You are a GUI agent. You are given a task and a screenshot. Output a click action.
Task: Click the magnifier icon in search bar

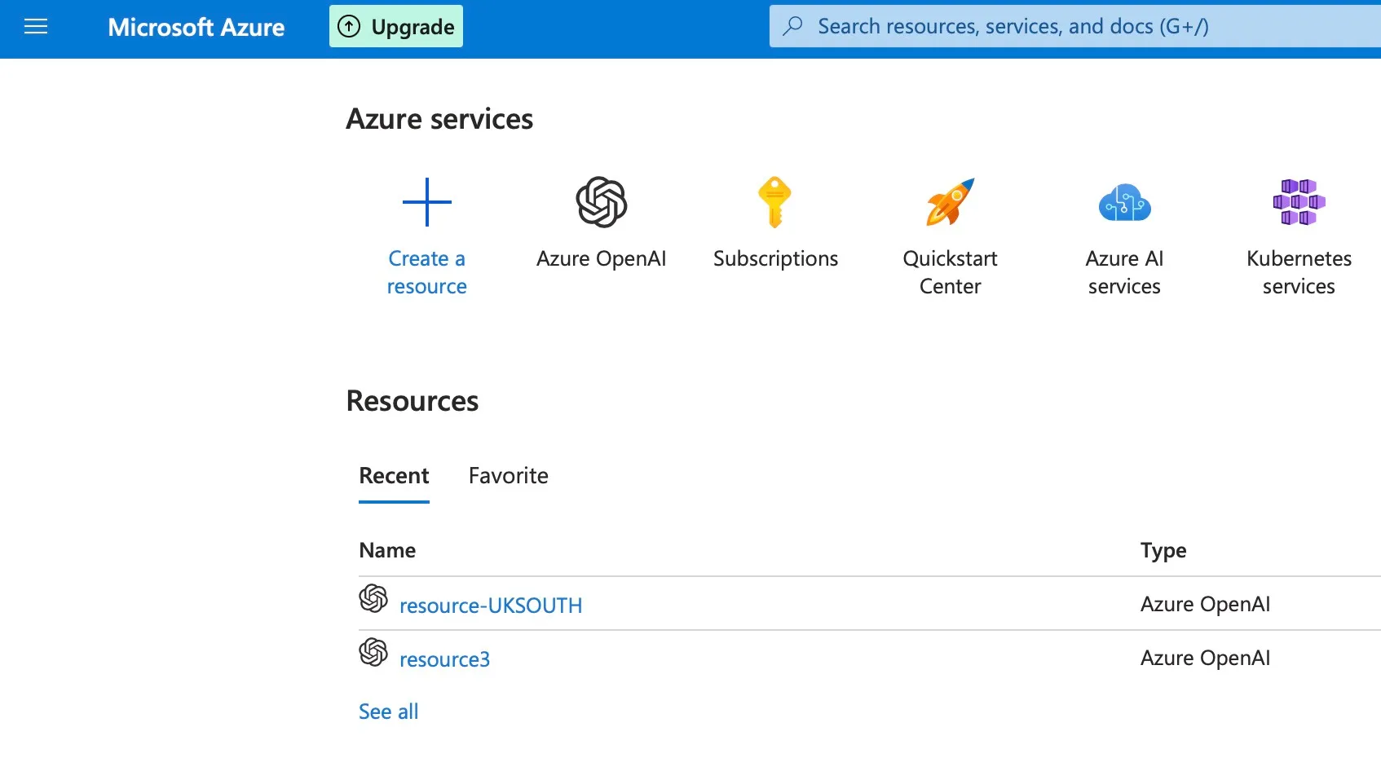792,26
